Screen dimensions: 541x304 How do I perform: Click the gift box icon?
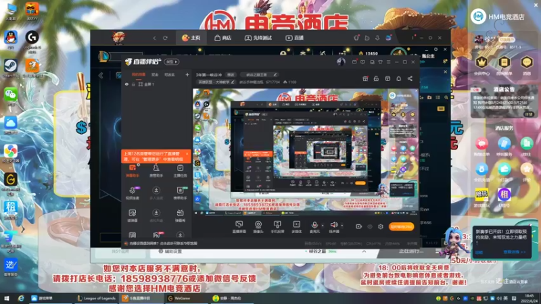click(365, 78)
